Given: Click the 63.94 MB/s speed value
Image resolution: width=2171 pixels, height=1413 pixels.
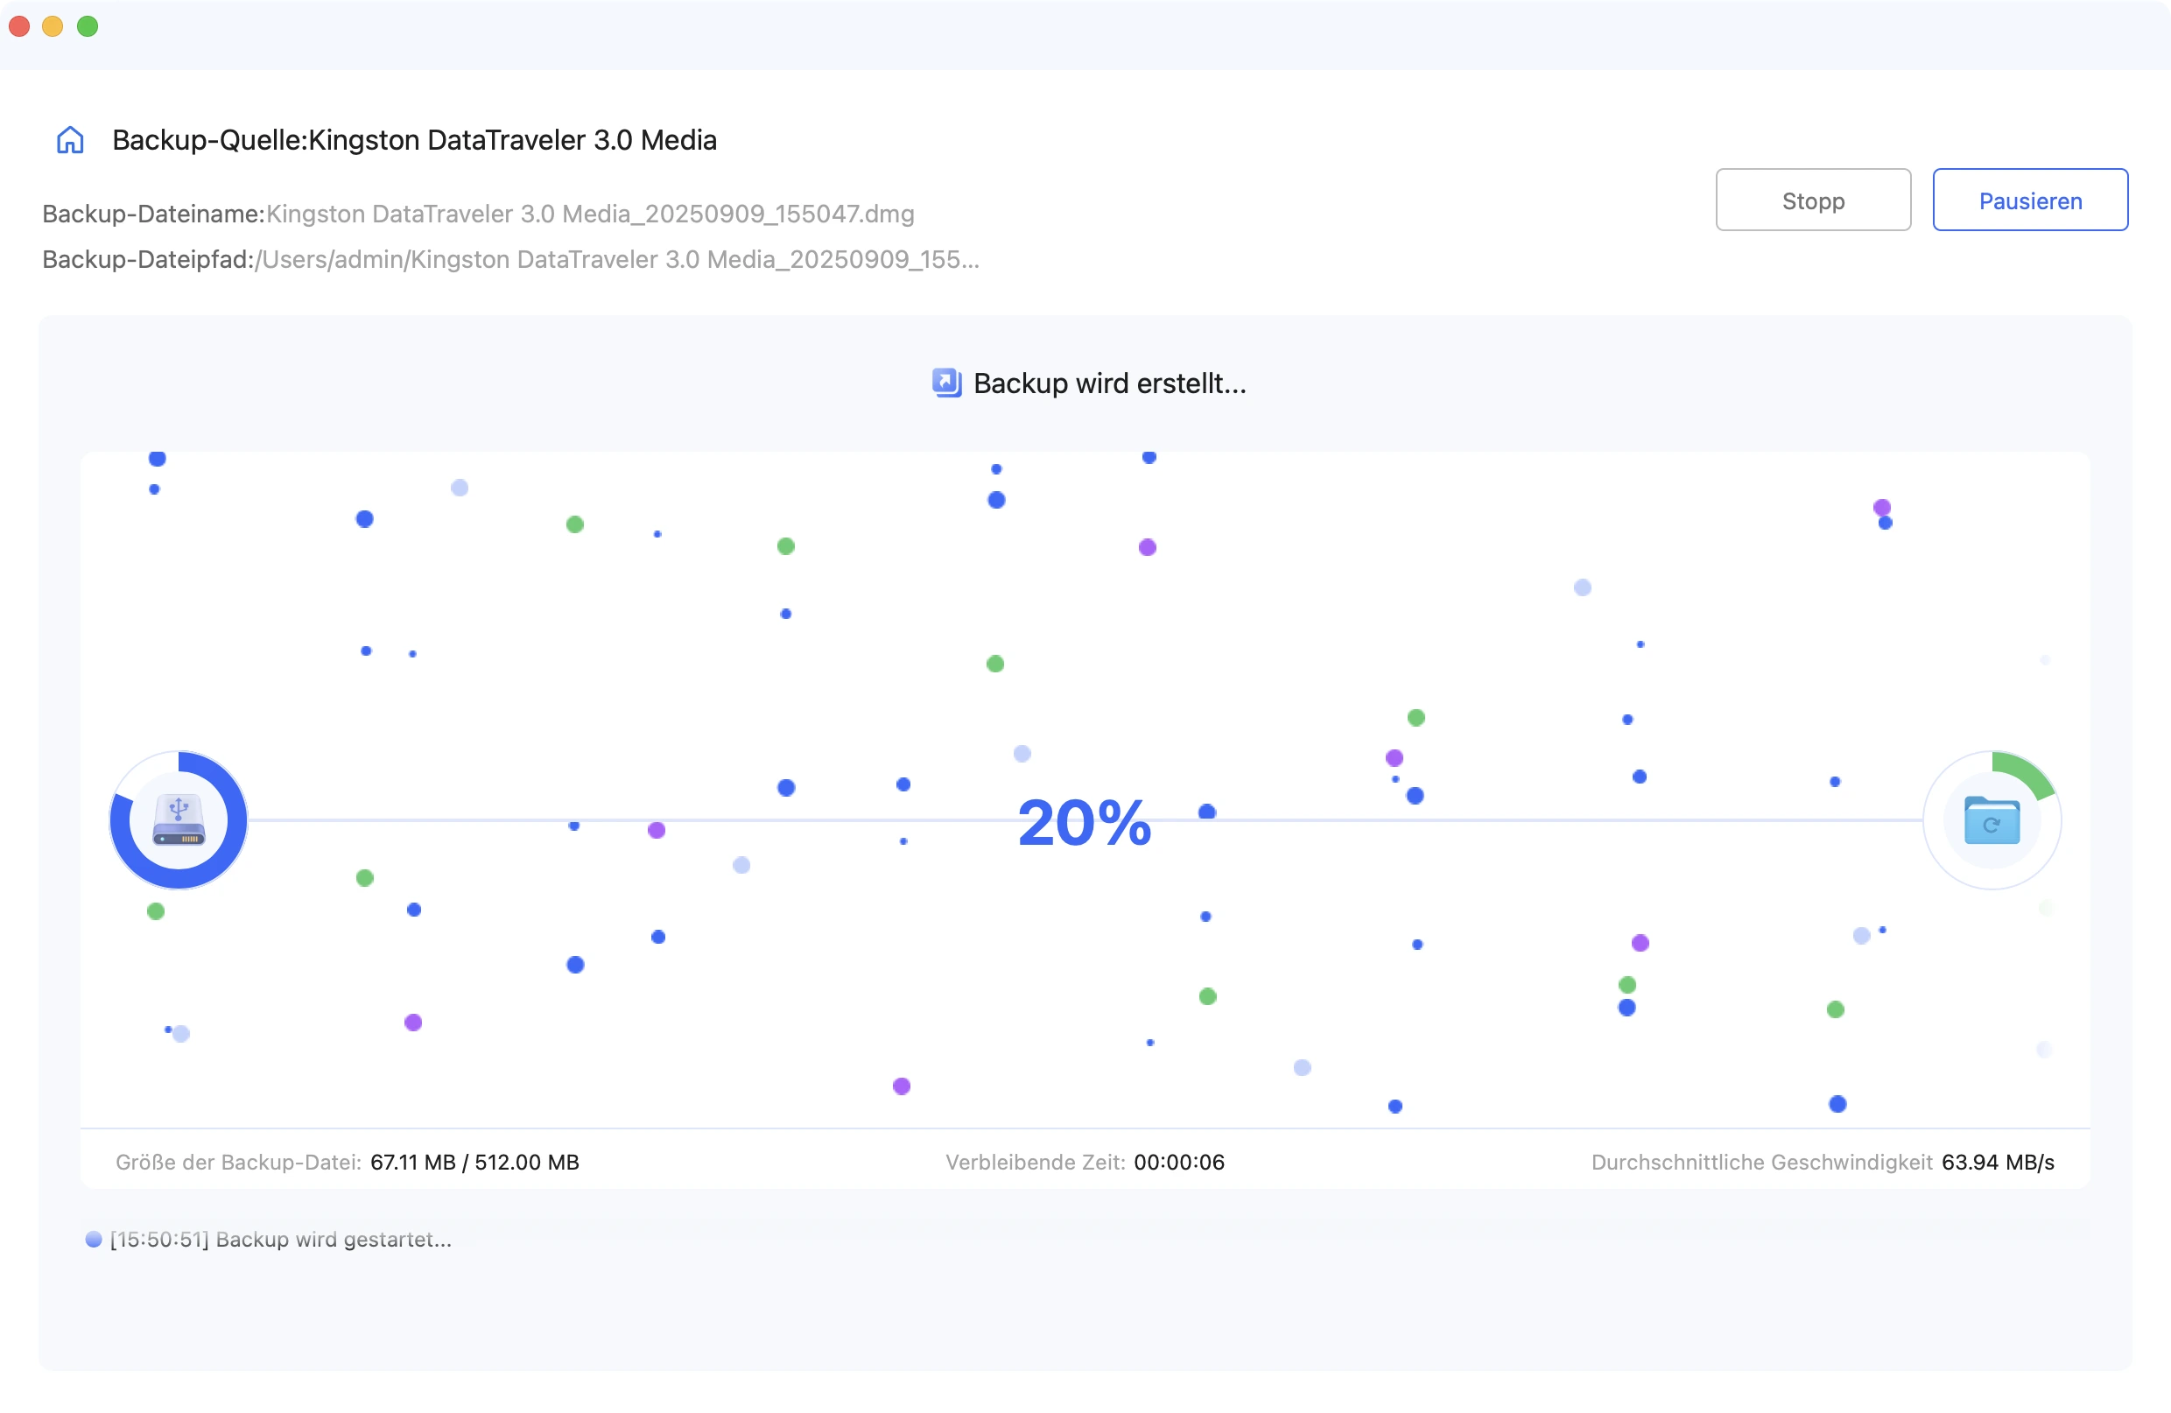Looking at the screenshot, I should [1998, 1162].
